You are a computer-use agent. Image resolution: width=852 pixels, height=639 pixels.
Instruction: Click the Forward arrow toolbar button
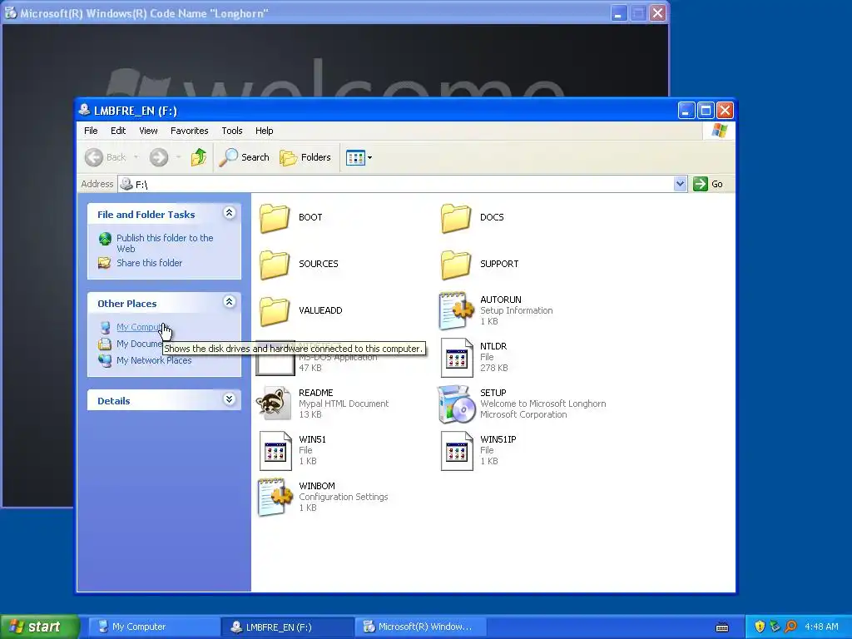159,157
